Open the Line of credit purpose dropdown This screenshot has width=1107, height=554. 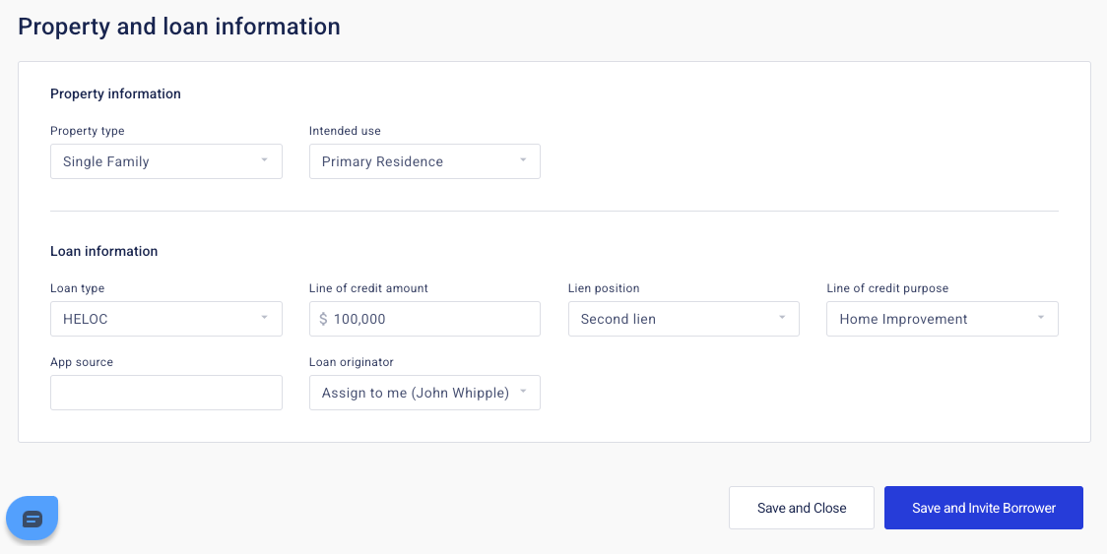coord(943,319)
